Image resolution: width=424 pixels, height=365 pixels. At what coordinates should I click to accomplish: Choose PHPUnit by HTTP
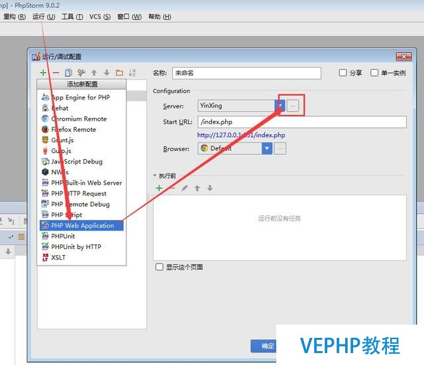pos(81,246)
